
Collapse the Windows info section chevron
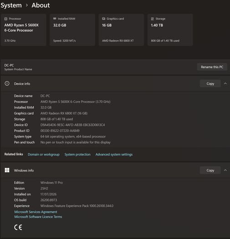coord(225,170)
